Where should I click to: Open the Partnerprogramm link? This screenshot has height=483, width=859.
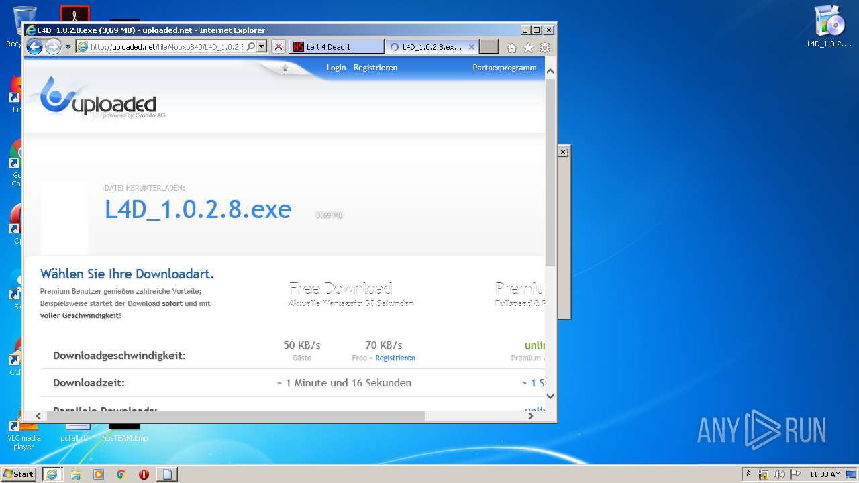[505, 68]
